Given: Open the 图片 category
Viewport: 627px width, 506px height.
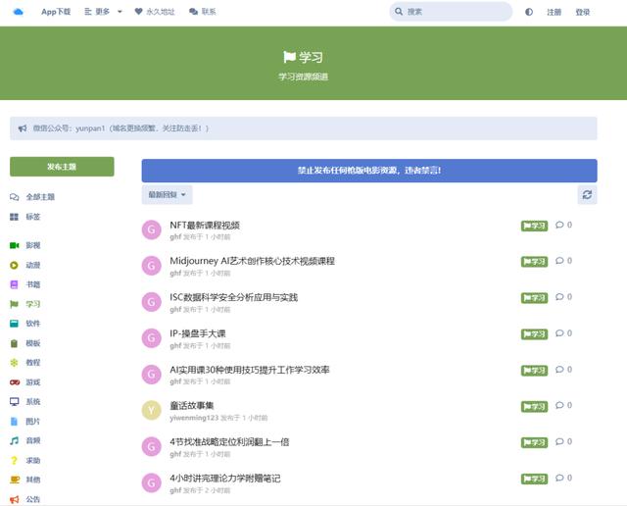Looking at the screenshot, I should (x=24, y=421).
